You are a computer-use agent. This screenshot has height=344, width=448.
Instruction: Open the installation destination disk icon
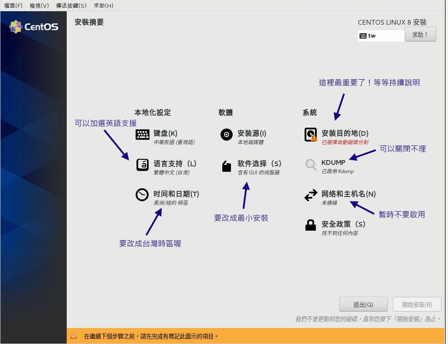(x=311, y=134)
